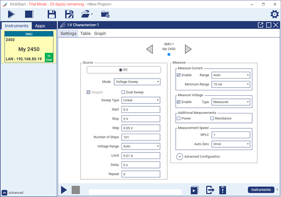The width and height of the screenshot is (281, 197).
Task: Click the Stop square icon in top toolbar
Action: tap(29, 14)
